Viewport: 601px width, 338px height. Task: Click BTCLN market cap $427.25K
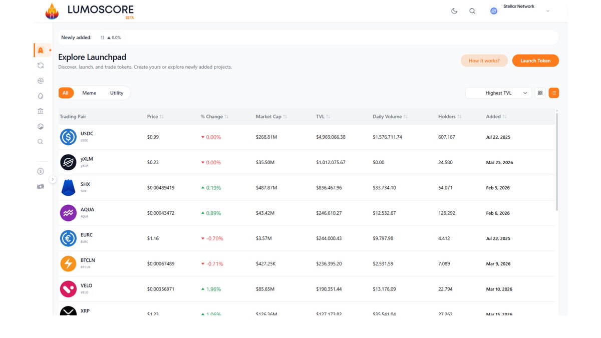click(266, 264)
